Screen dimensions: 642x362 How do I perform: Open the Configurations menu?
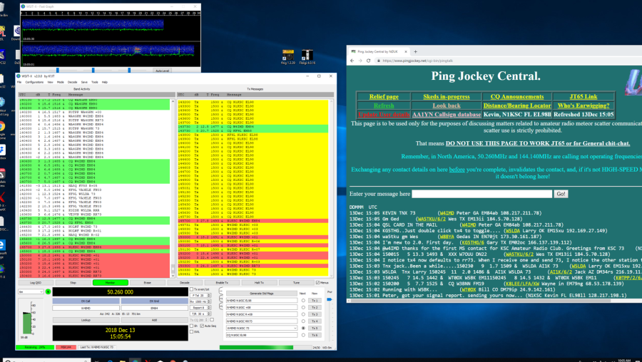point(34,82)
